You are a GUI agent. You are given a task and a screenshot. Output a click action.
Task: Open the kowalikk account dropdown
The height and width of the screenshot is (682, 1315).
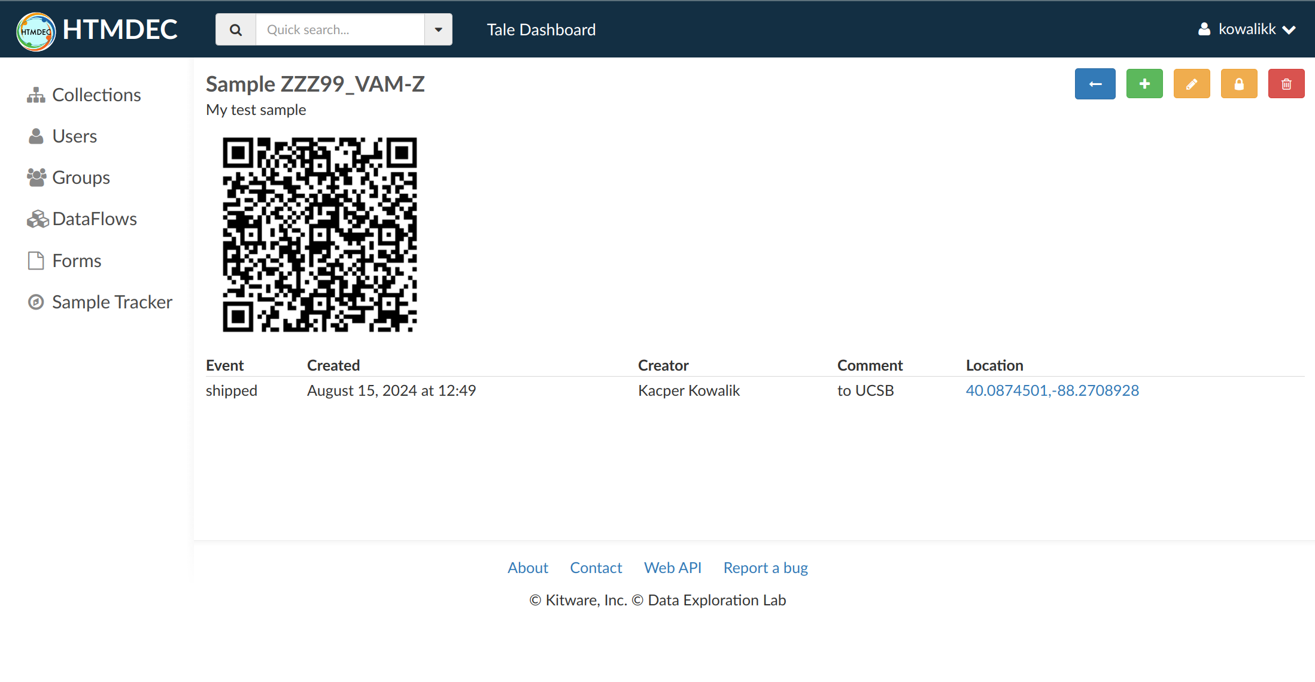pos(1247,28)
